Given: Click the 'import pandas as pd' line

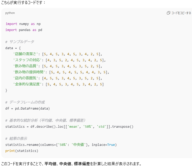Looking at the screenshot, I should [x=24, y=30].
